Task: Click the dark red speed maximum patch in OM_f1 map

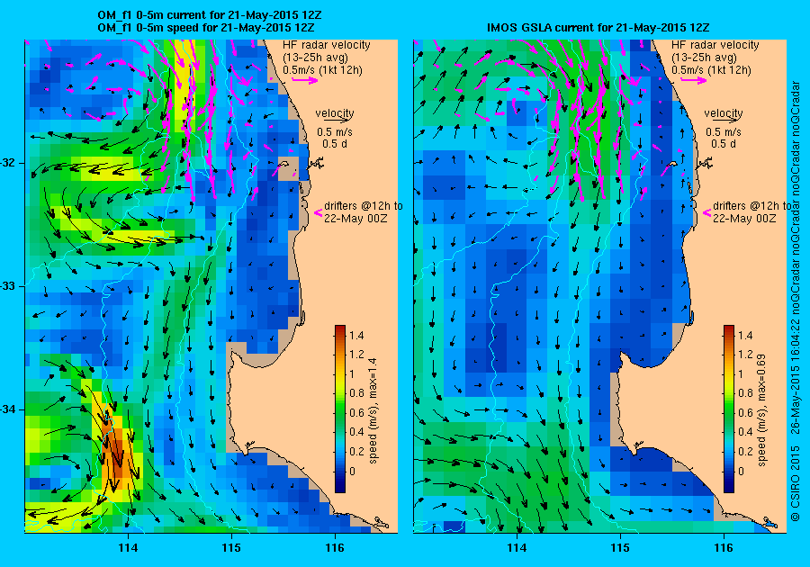Action: click(x=116, y=449)
